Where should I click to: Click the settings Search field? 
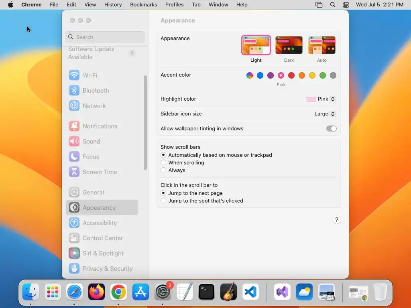tap(105, 37)
